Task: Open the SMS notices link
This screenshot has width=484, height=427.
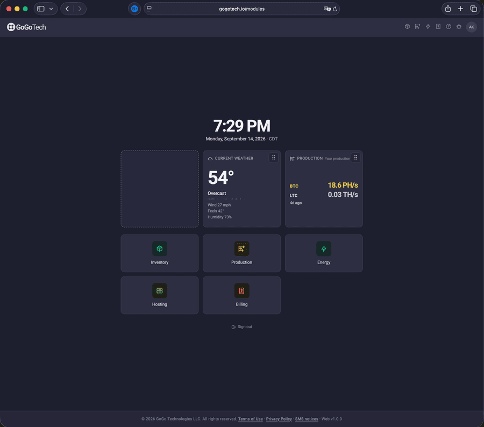Action: 307,419
